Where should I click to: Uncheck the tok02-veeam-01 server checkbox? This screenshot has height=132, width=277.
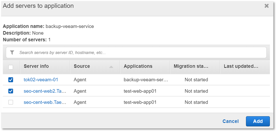(x=11, y=80)
